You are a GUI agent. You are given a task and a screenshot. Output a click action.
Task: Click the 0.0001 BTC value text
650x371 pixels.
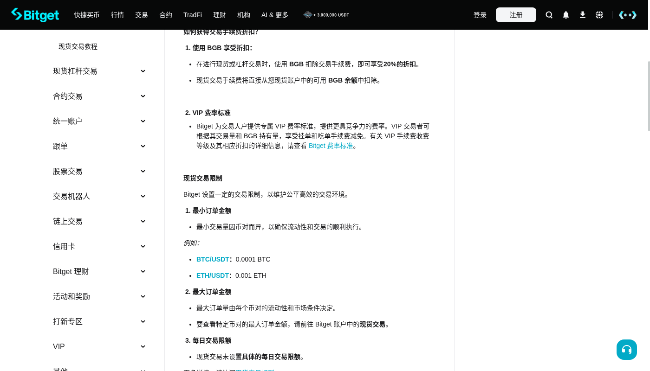[x=253, y=259]
